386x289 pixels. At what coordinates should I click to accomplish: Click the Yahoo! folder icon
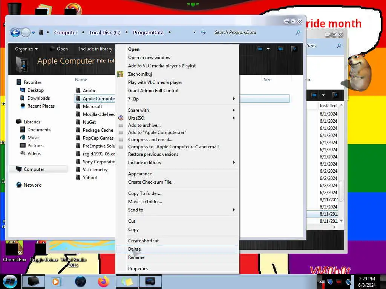pyautogui.click(x=78, y=178)
